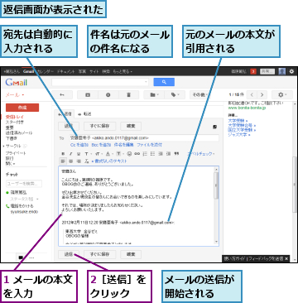Click the back-to-inbox arrow button
The height and width of the screenshot is (303, 298).
[62, 94]
